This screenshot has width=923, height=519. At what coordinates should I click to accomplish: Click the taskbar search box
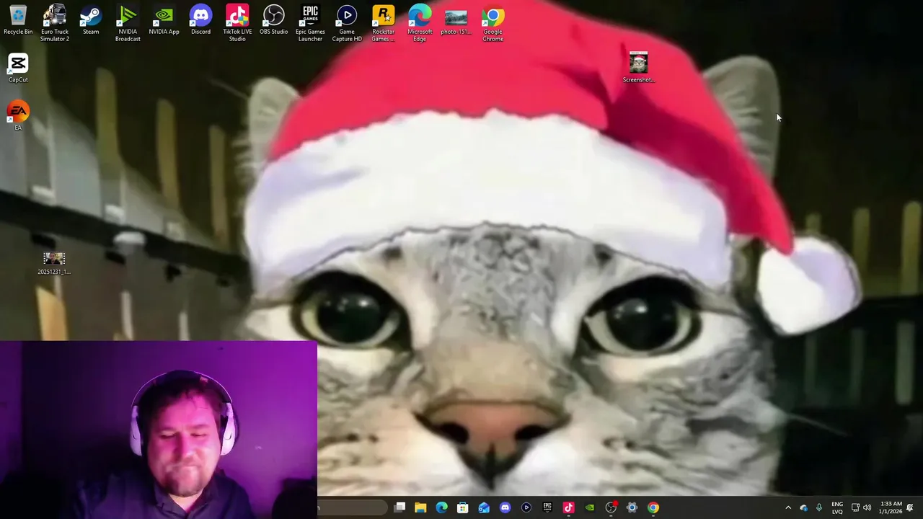pos(352,507)
